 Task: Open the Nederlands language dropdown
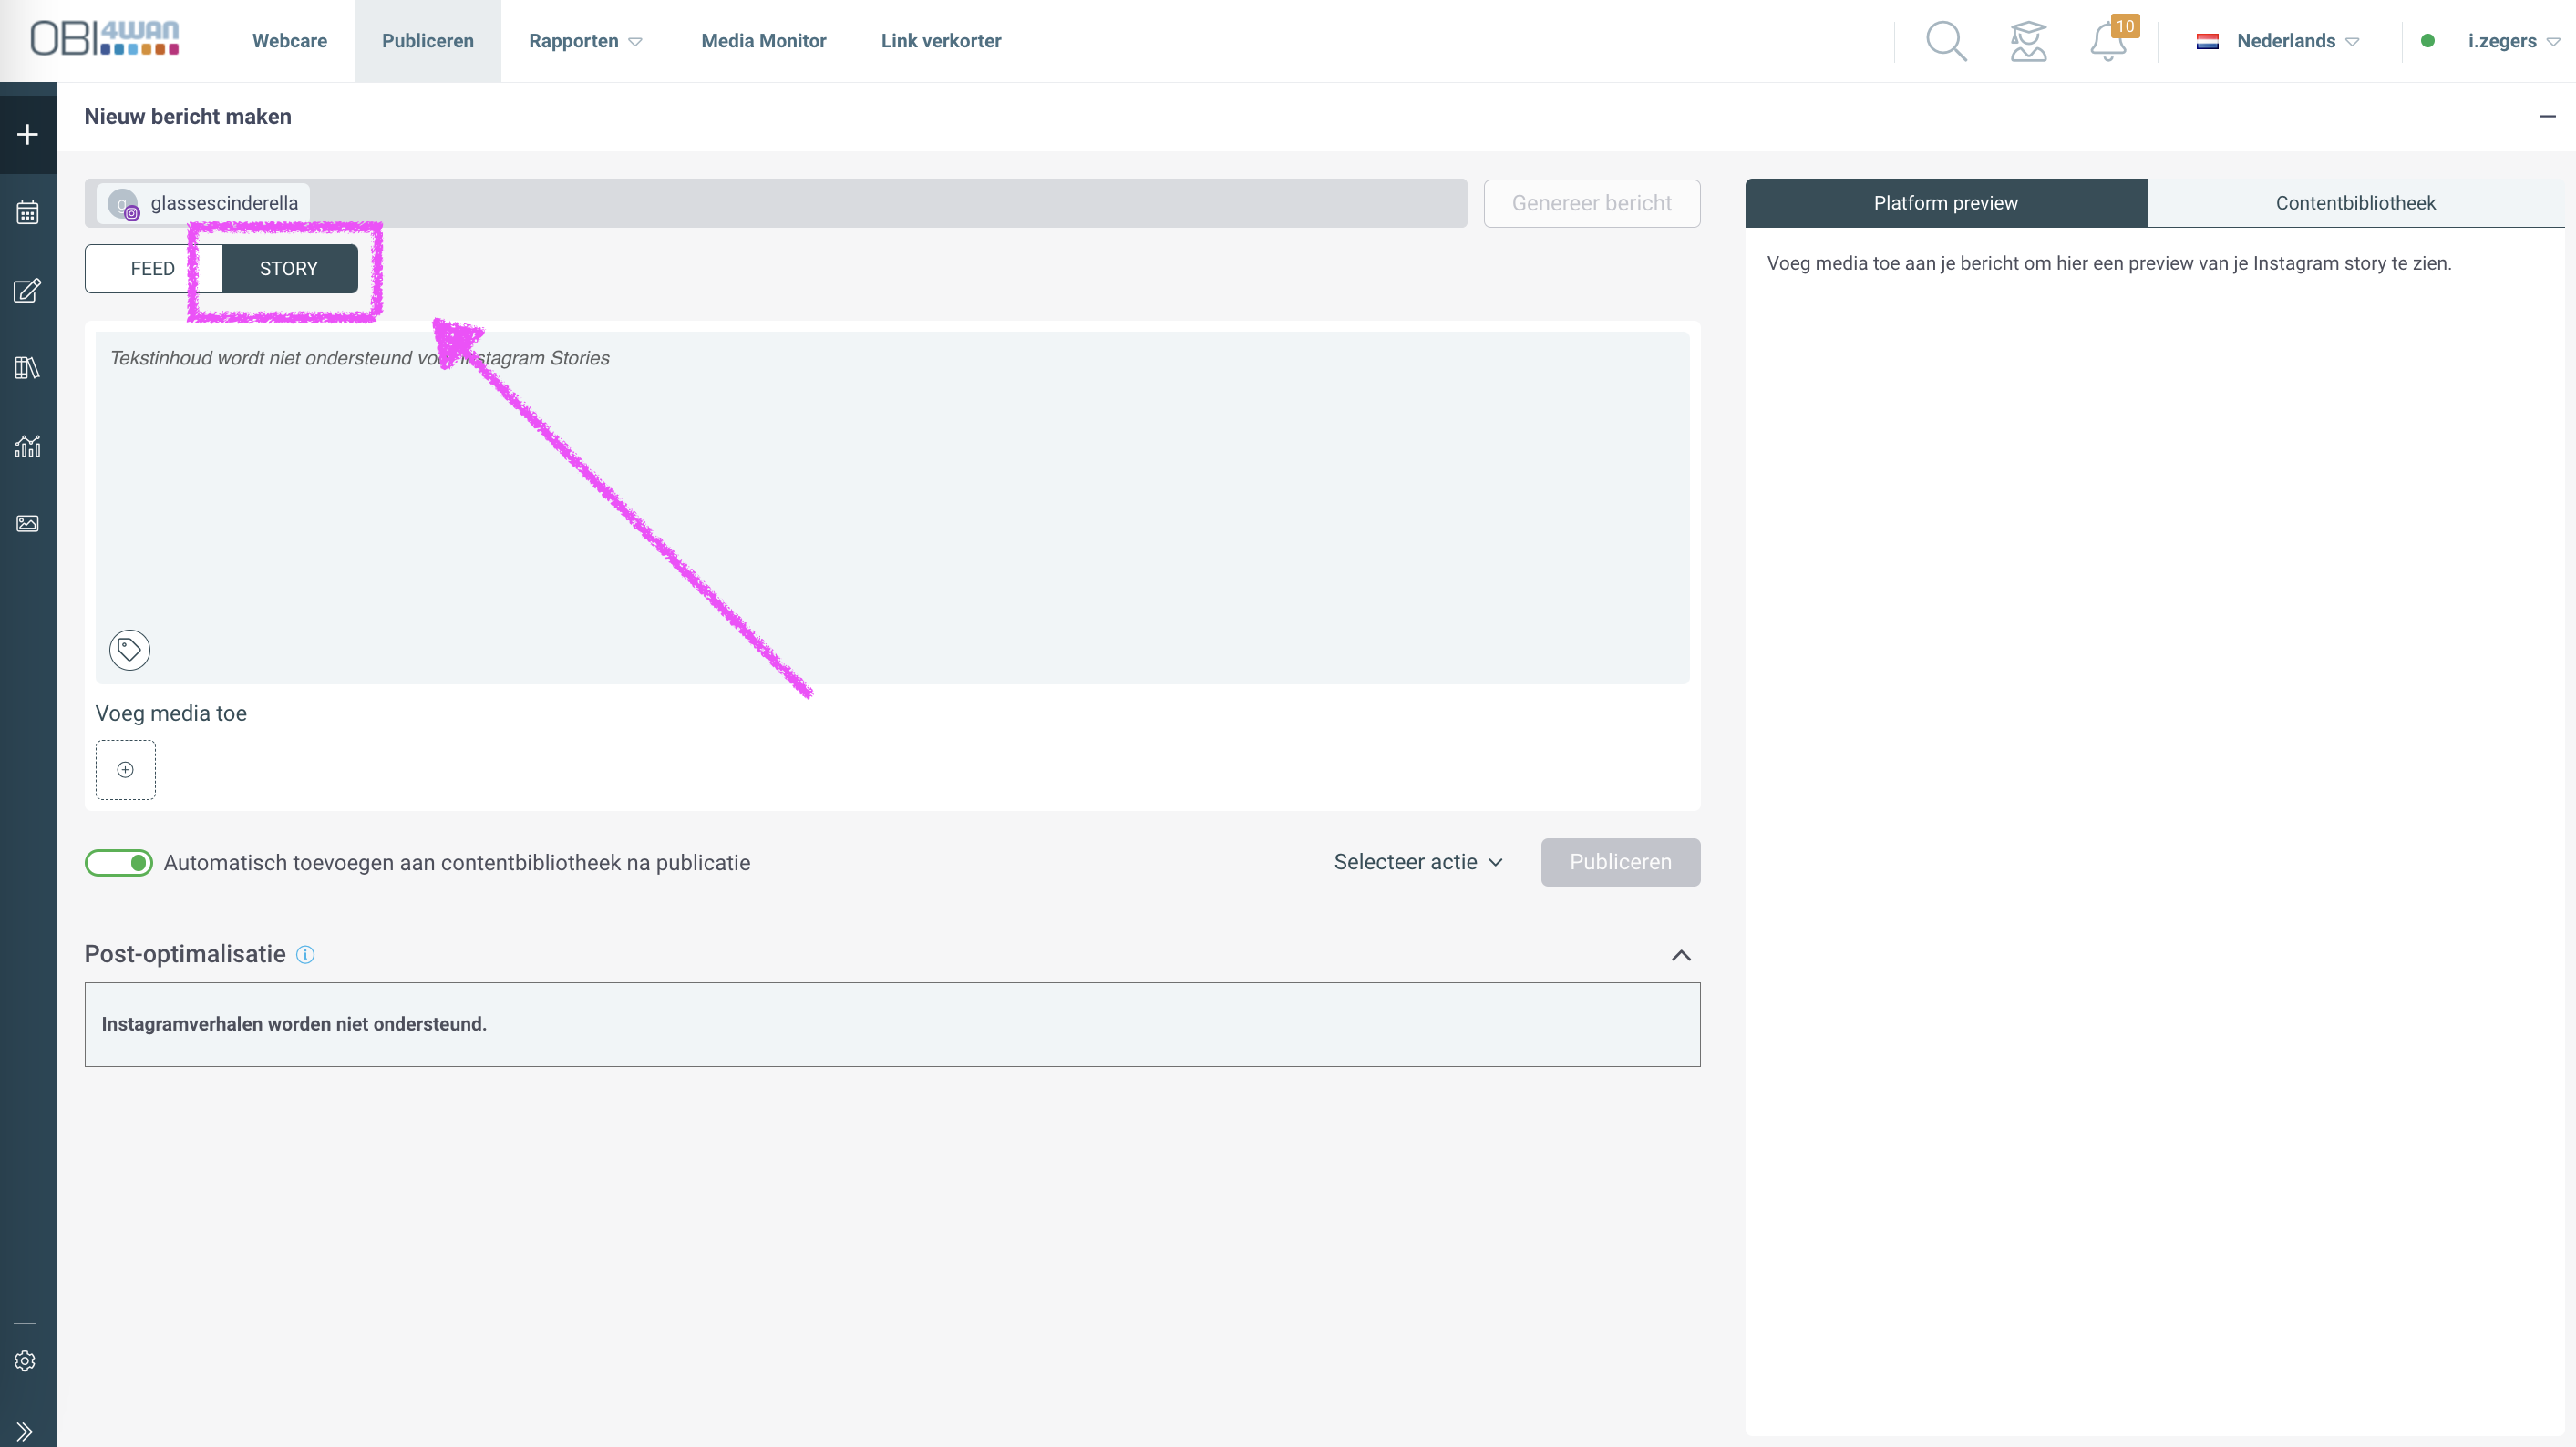(2297, 41)
